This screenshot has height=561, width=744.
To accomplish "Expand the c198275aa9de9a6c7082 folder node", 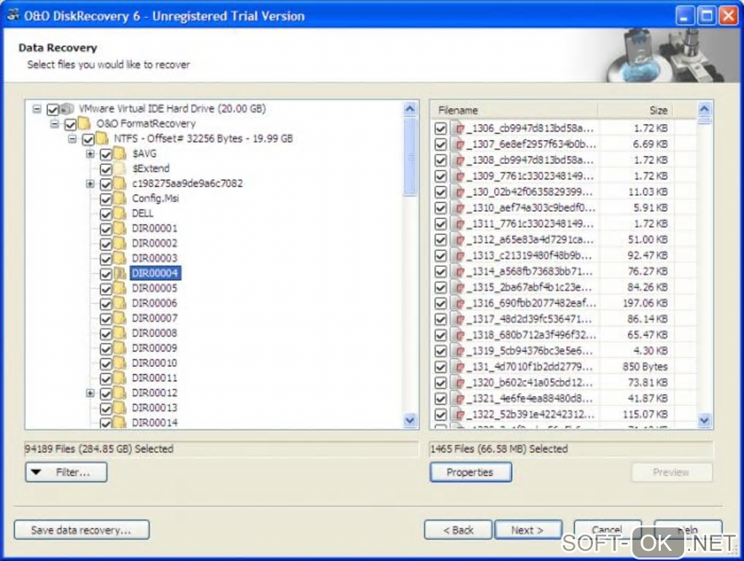I will [90, 184].
